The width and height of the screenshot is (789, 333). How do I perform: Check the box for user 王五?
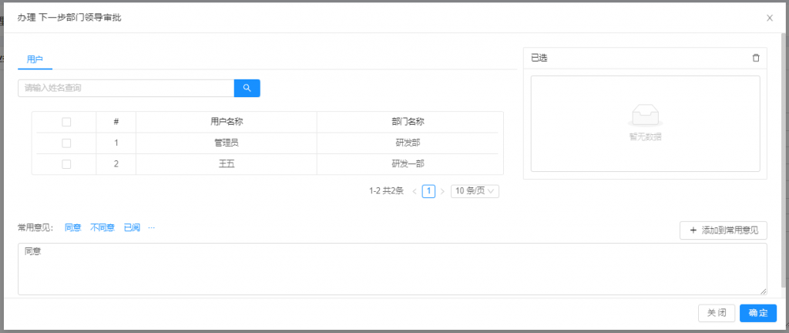pyautogui.click(x=66, y=163)
